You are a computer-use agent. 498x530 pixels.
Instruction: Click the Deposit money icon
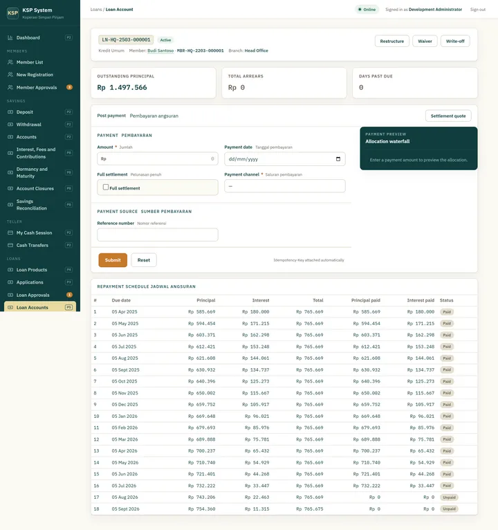point(10,112)
